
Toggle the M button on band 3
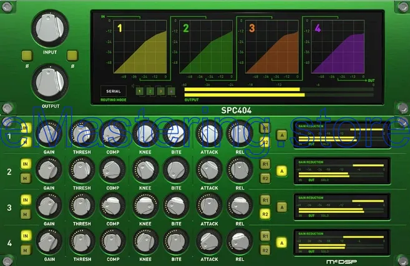26,214
